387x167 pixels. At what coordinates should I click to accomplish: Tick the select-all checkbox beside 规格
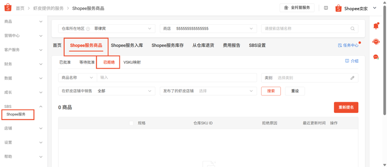[x=131, y=123]
